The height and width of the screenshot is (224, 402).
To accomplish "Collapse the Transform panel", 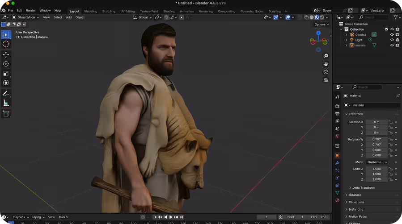I will [347, 114].
